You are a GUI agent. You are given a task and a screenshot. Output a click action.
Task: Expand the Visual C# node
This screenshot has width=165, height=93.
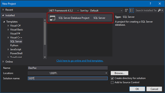(x=8, y=26)
